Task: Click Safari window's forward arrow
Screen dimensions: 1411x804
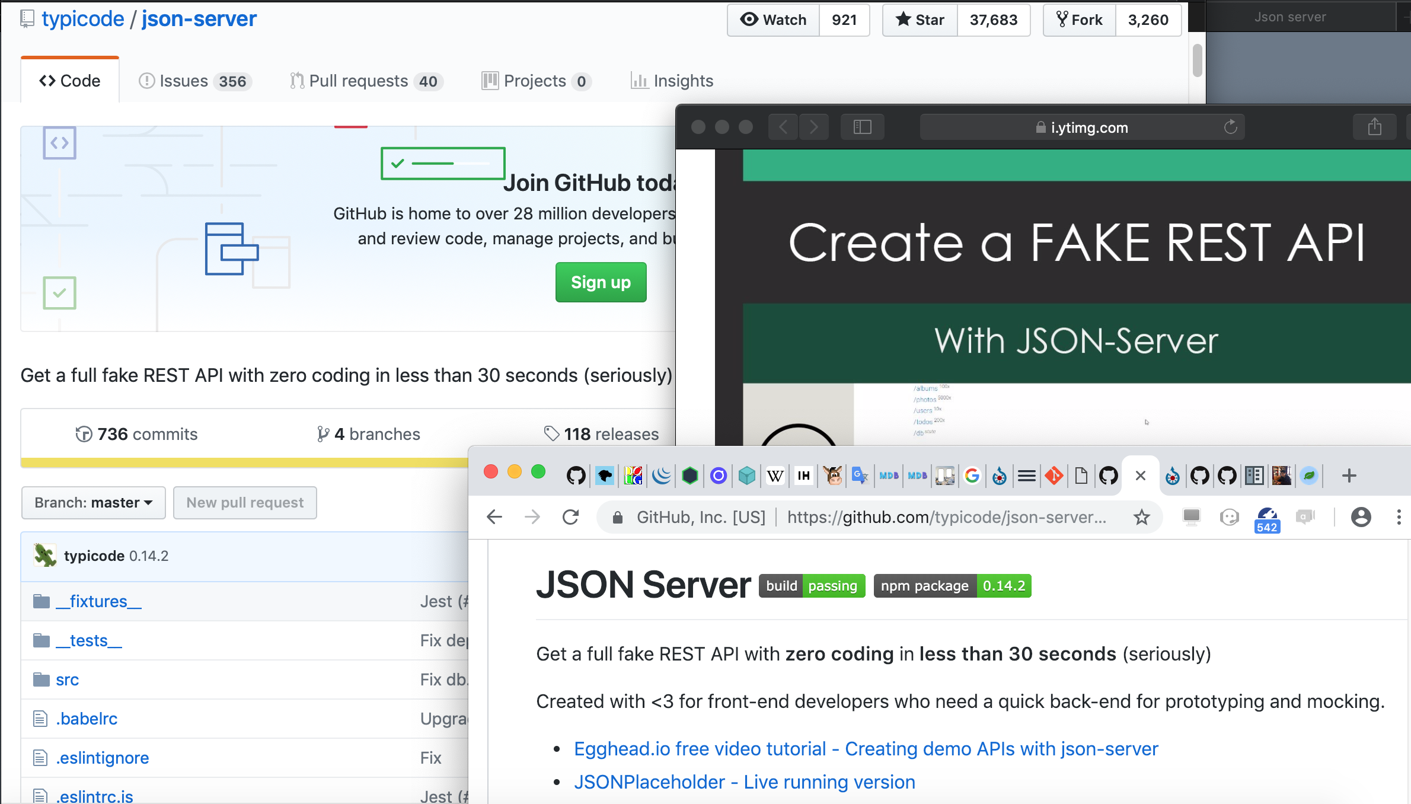Action: point(813,127)
